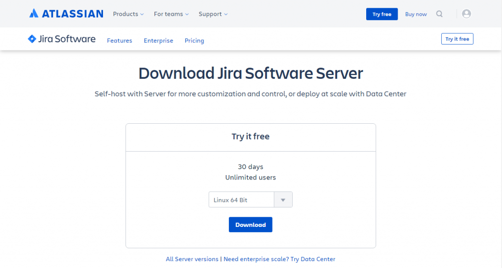This screenshot has height=268, width=502.
Task: Expand the For teams menu
Action: coord(171,14)
